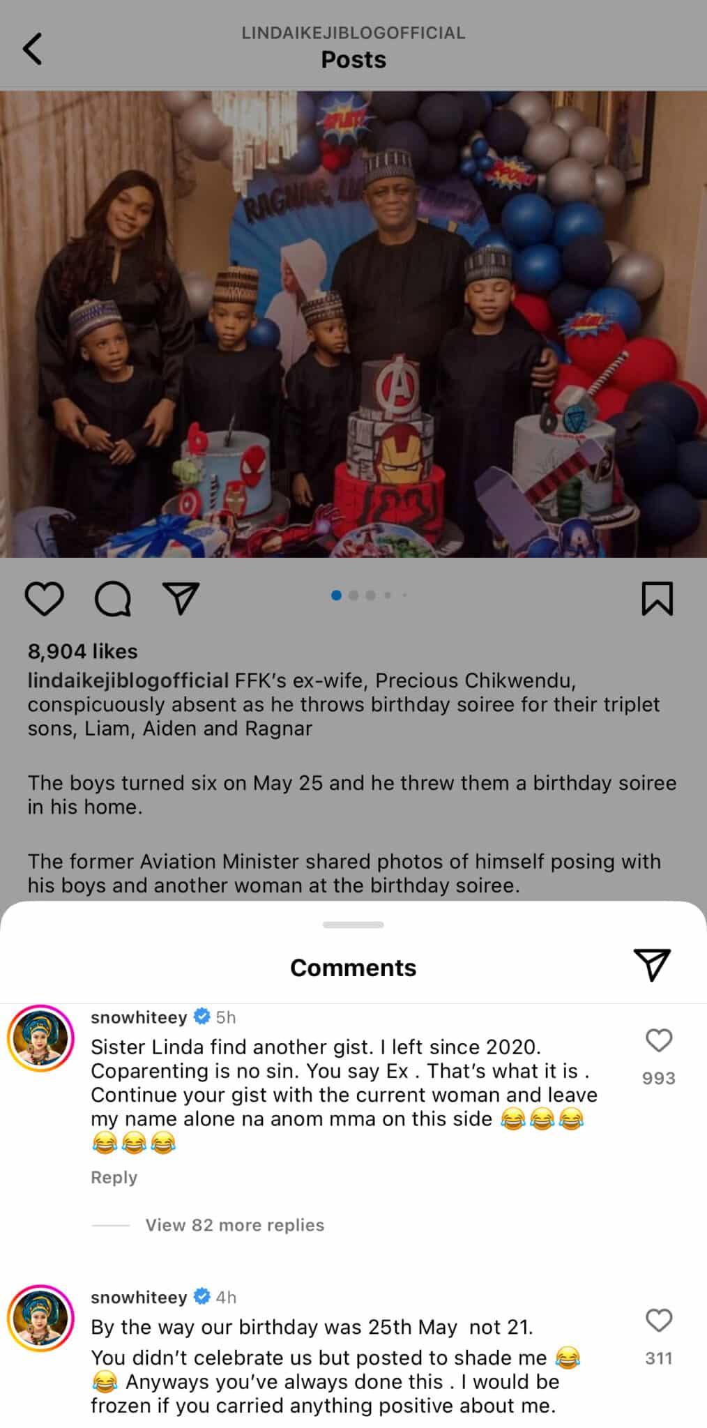Viewport: 707px width, 1428px height.
Task: Tap the carousel page indicator dots
Action: [370, 595]
